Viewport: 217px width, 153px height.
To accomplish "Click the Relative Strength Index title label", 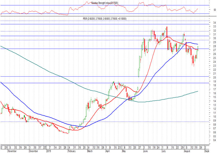I will click(105, 3).
